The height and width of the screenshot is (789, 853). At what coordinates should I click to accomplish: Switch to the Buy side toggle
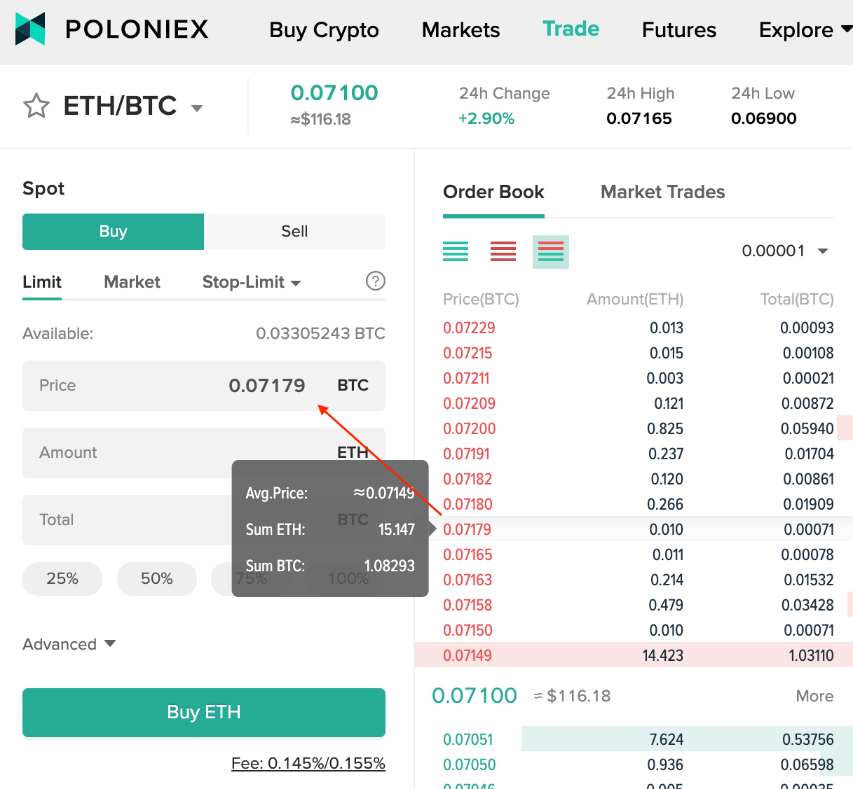(114, 232)
